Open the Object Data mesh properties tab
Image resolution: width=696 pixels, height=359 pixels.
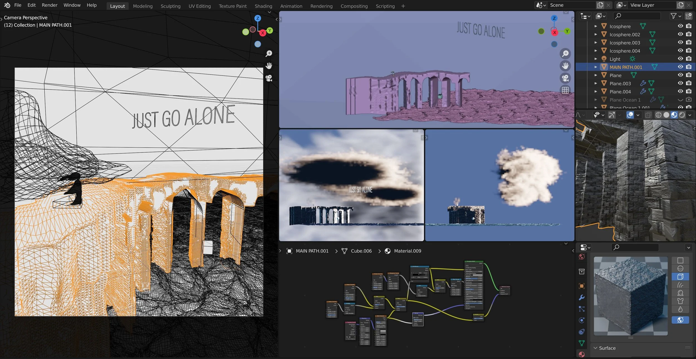pyautogui.click(x=582, y=343)
